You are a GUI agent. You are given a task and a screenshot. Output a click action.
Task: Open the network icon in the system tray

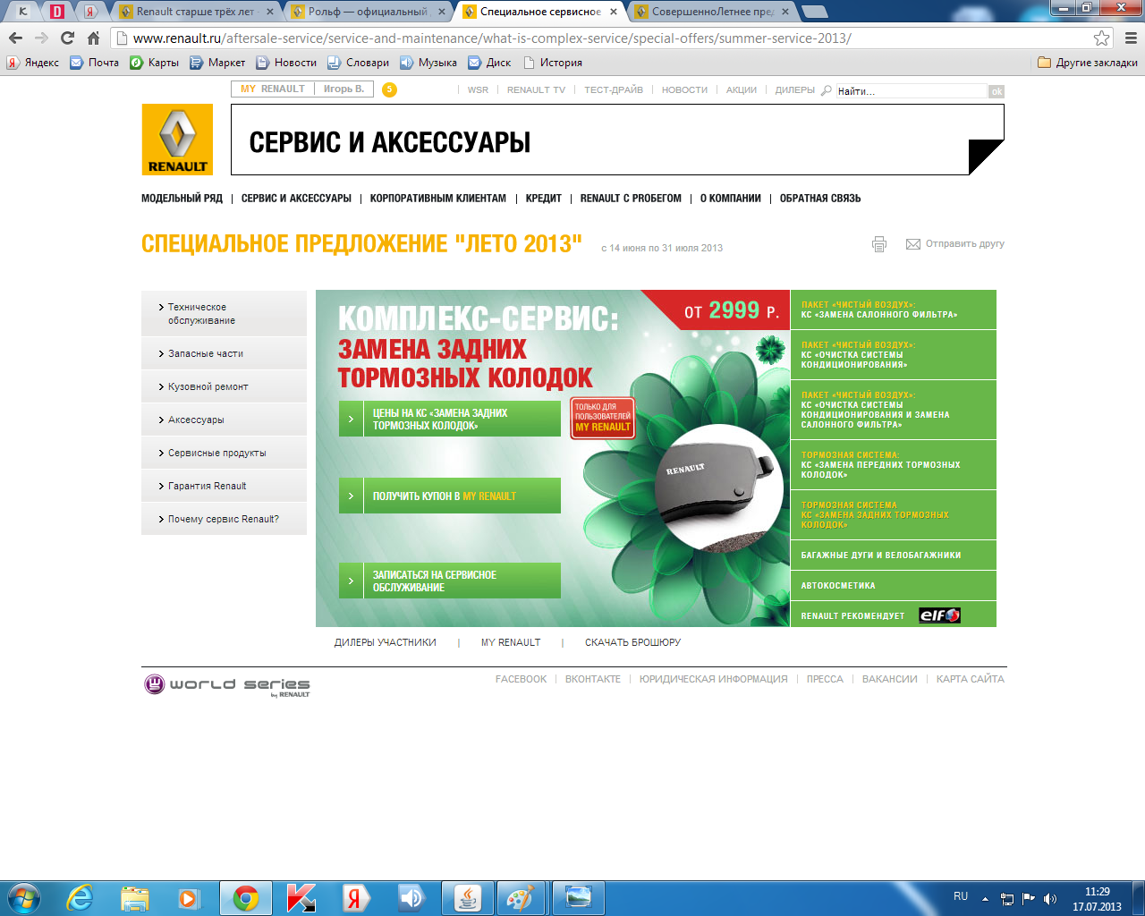(x=1007, y=898)
